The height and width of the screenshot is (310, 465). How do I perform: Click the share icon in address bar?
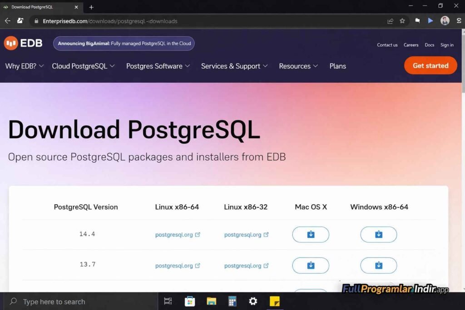[x=390, y=21]
